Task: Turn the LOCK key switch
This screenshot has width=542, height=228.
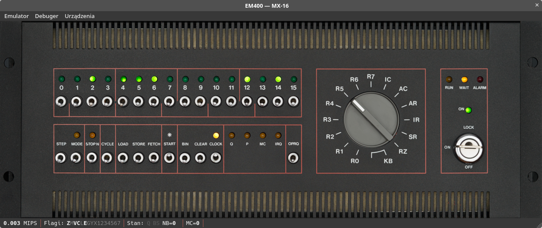Action: pos(468,147)
